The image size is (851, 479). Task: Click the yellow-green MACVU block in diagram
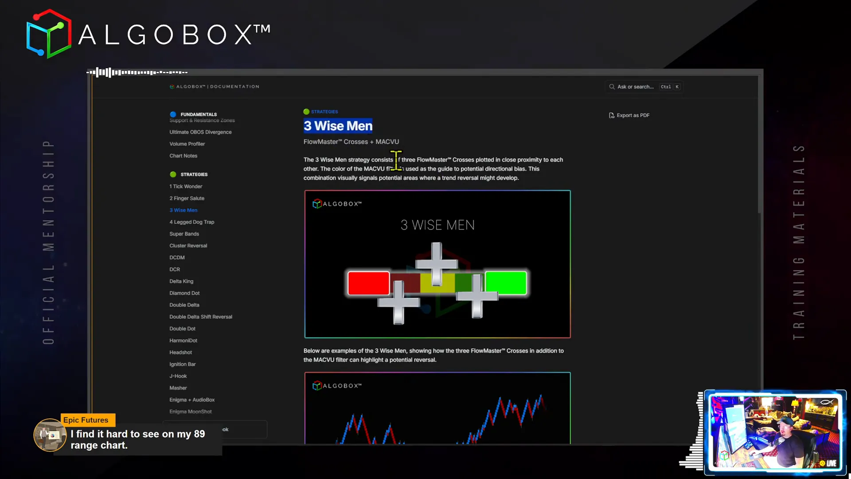(x=437, y=283)
